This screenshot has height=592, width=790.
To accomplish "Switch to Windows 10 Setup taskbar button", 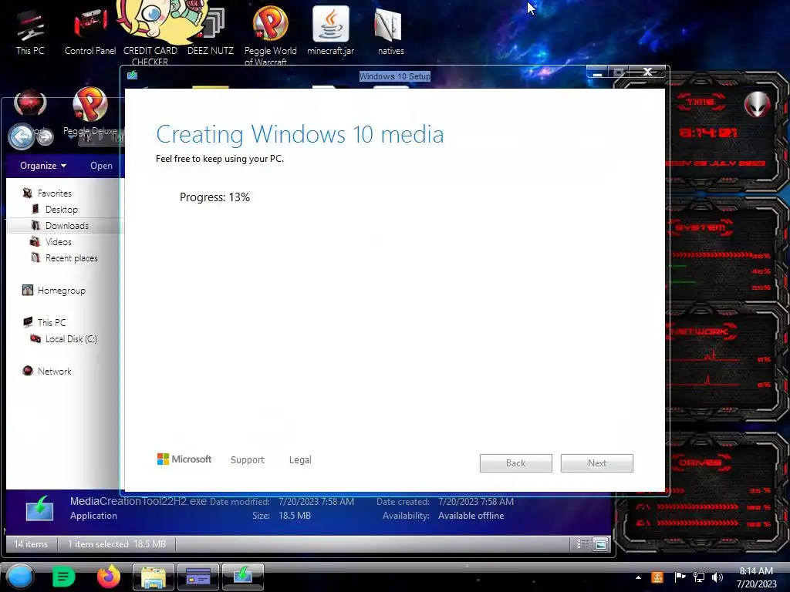I will (x=243, y=577).
